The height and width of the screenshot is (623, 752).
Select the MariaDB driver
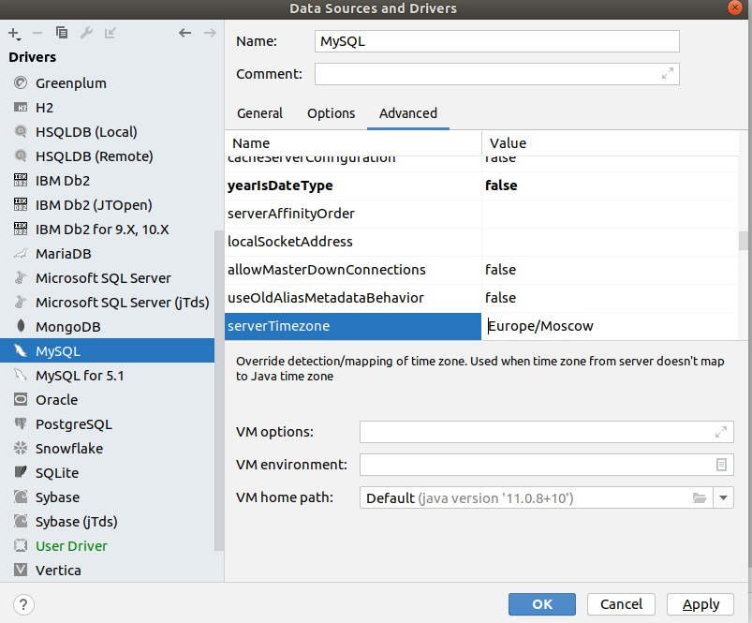108,254
